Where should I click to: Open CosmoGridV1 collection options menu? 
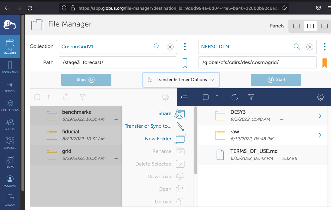click(185, 47)
